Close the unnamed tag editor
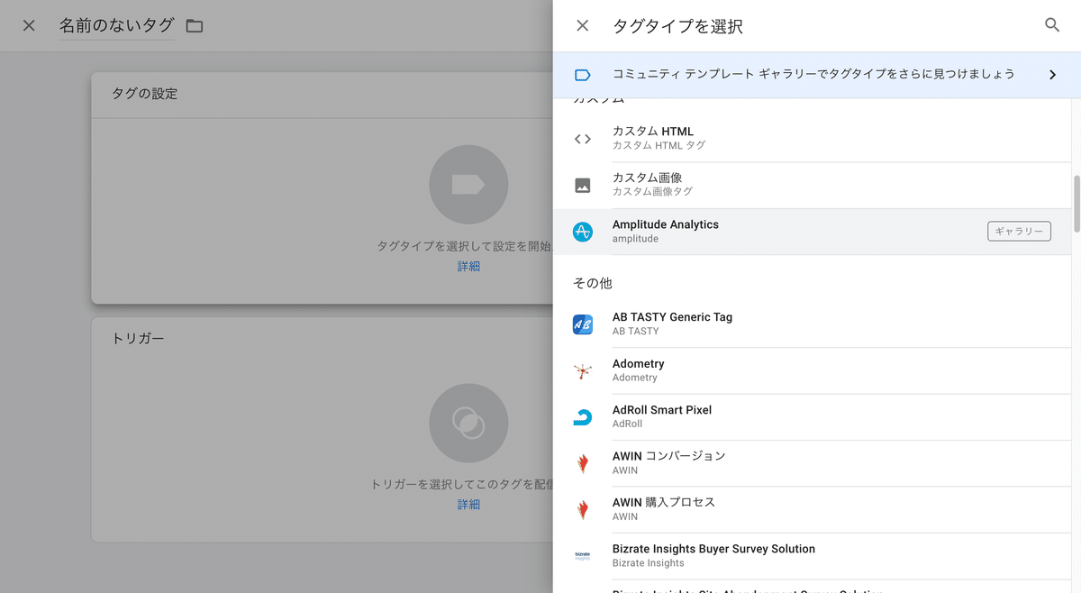Screen dimensions: 1081x593 pyautogui.click(x=29, y=25)
